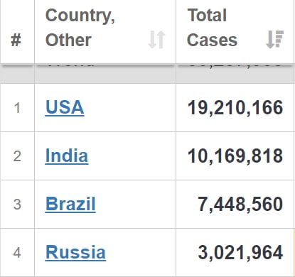Open the India country link
Image resolution: width=295 pixels, height=277 pixels.
pyautogui.click(x=67, y=156)
